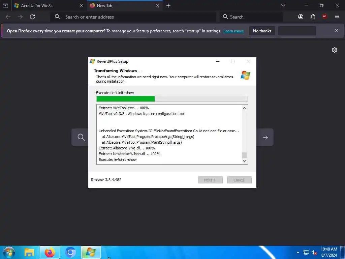Focus the Search or enter address bar
345x259 pixels.
133,17
